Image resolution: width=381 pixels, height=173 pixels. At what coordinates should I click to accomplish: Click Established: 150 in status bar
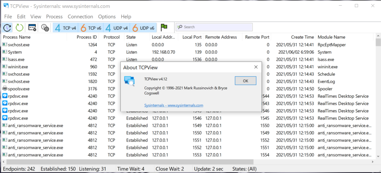pos(58,169)
